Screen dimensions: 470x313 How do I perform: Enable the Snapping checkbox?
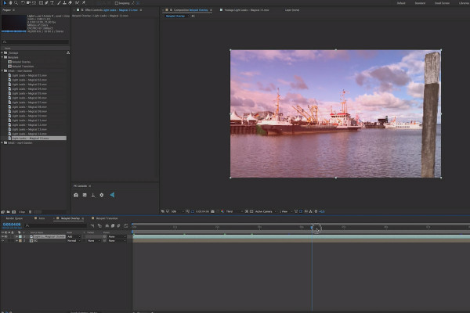[x=117, y=3]
